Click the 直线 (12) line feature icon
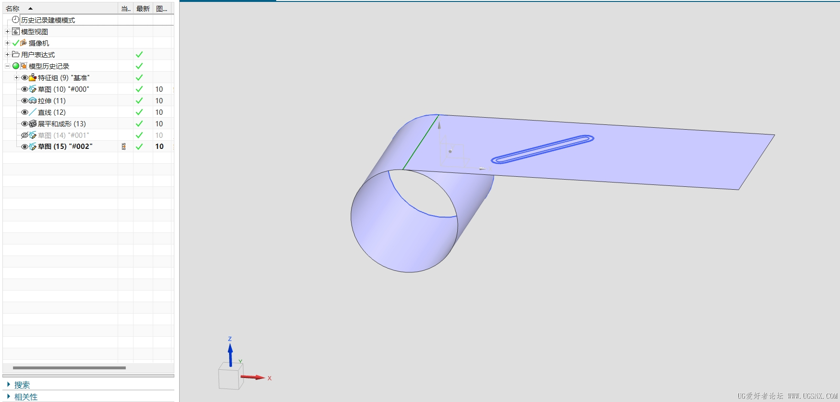840x402 pixels. (x=33, y=112)
